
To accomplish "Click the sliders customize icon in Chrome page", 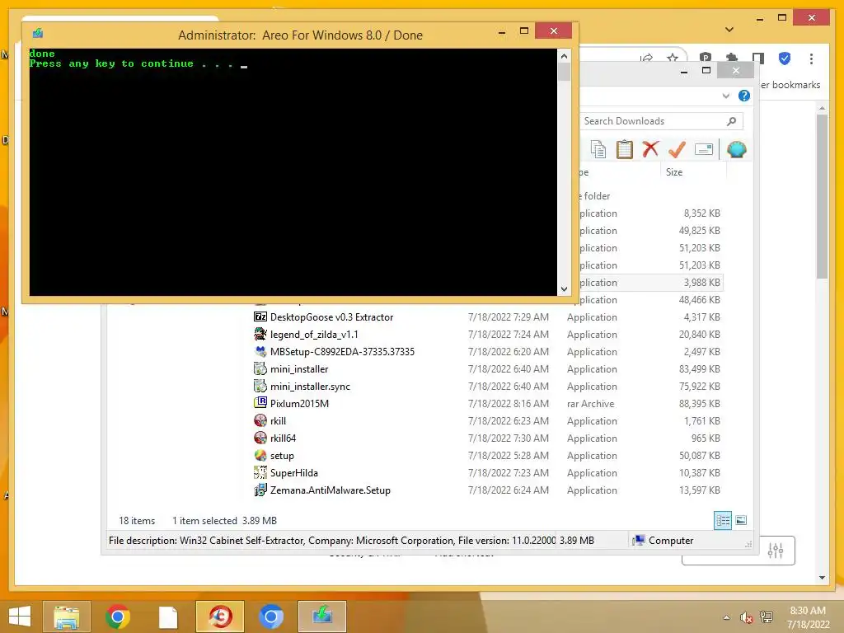I will tap(776, 550).
